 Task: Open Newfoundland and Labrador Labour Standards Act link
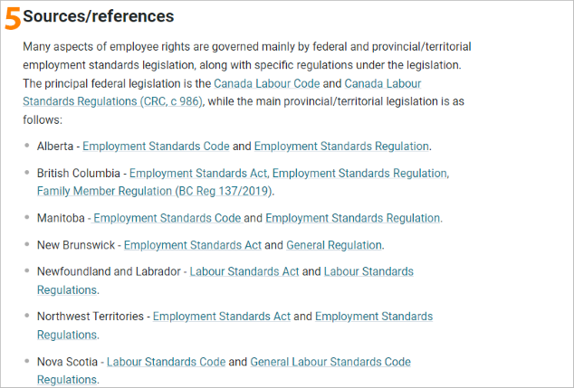(x=244, y=271)
